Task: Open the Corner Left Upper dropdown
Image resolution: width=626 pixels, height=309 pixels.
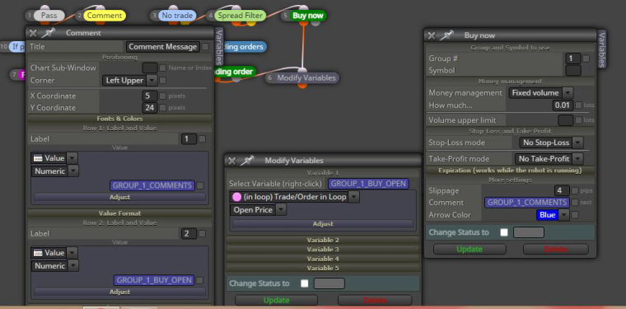Action: [130, 80]
